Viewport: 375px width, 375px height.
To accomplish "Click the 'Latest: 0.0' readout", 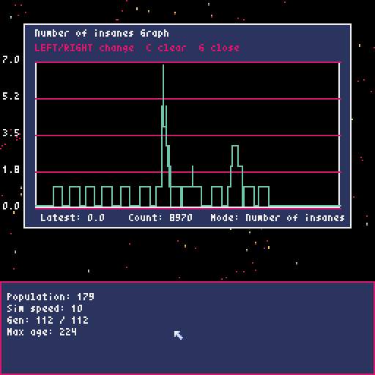I will (x=73, y=218).
